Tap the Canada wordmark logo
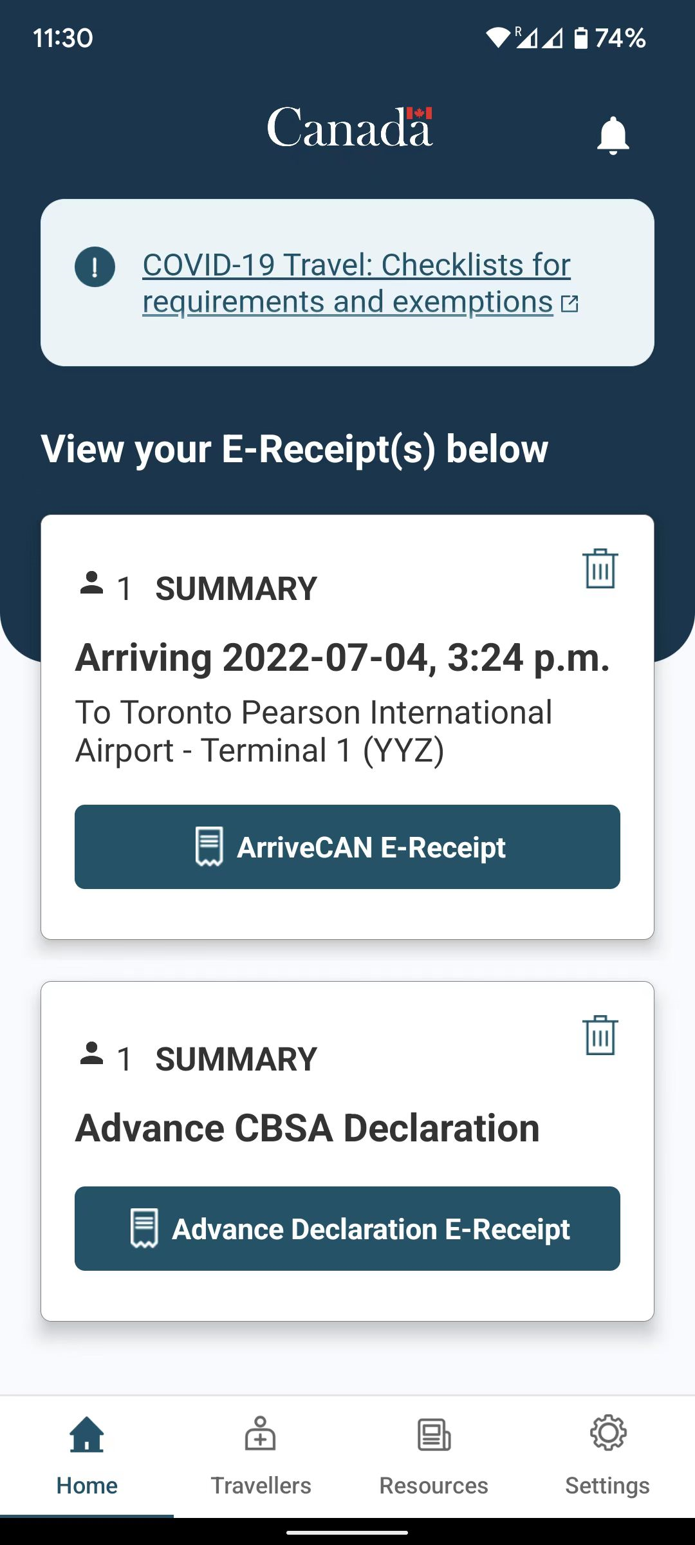 pos(349,127)
